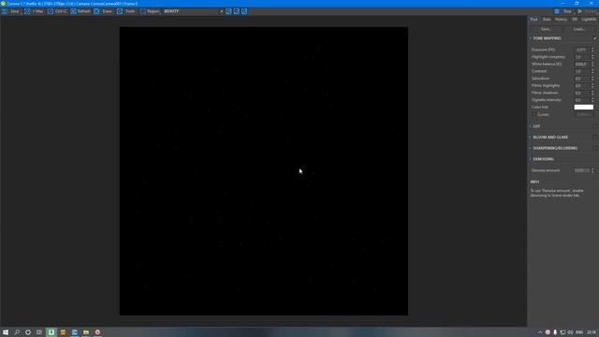Click middle zoom icon right of BEAUTY dropdown
The height and width of the screenshot is (337, 599).
(237, 11)
